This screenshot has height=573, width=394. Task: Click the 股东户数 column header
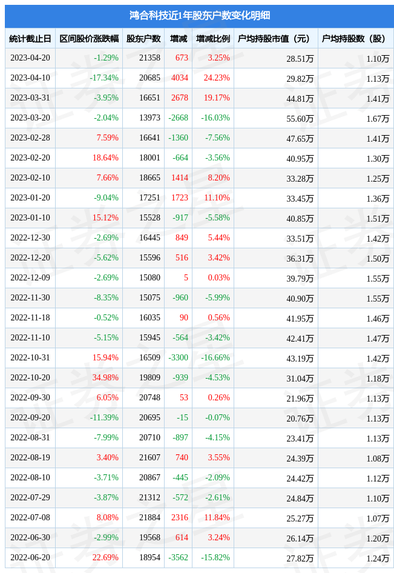coord(143,38)
